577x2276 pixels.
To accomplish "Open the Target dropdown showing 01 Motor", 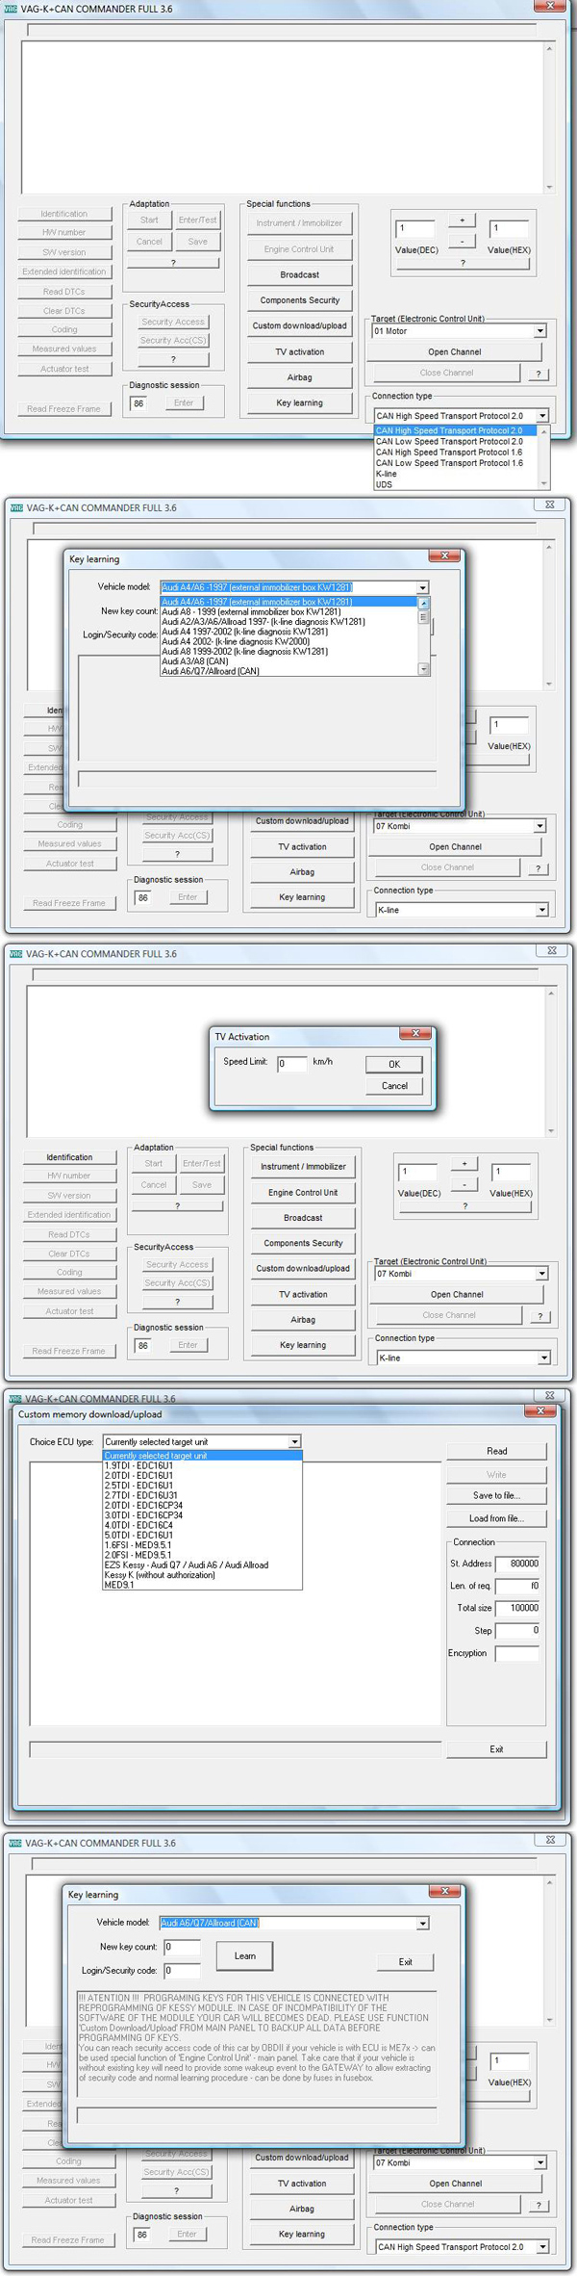I will click(x=539, y=331).
